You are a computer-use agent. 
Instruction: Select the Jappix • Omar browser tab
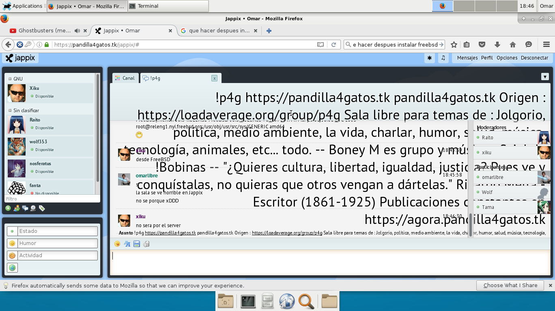[133, 31]
